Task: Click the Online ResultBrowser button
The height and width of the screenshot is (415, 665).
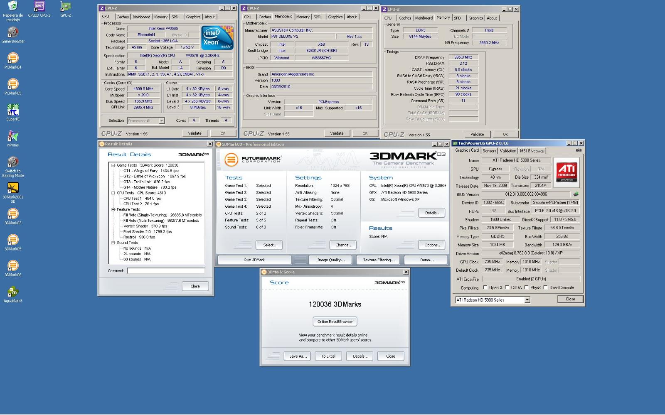Action: coord(335,322)
